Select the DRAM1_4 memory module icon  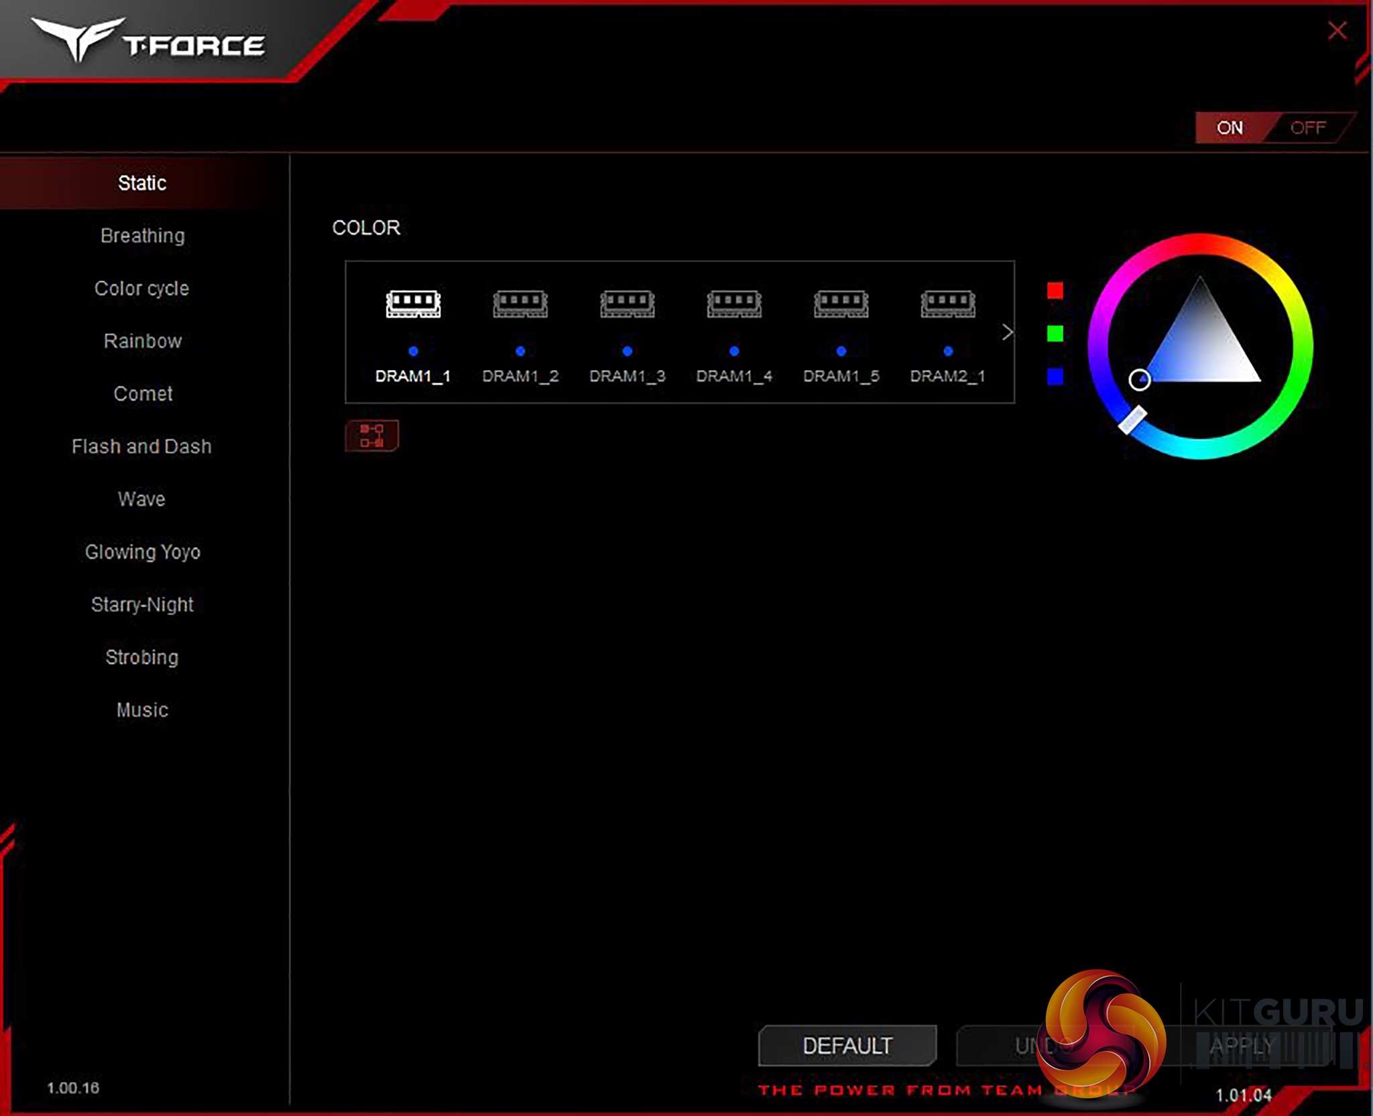click(734, 304)
